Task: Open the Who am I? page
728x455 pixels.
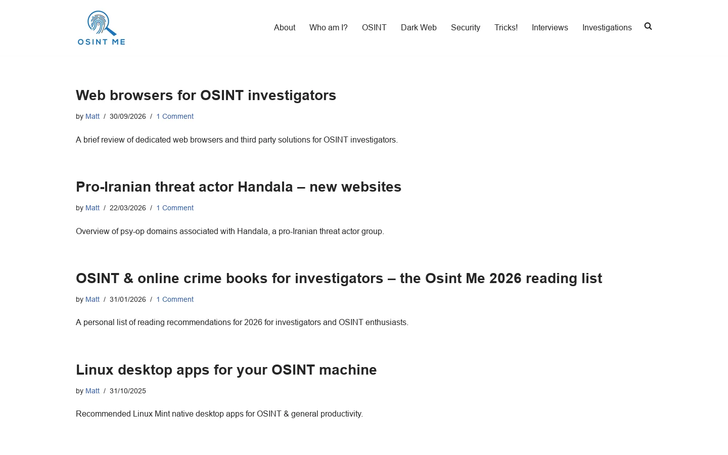Action: (329, 27)
